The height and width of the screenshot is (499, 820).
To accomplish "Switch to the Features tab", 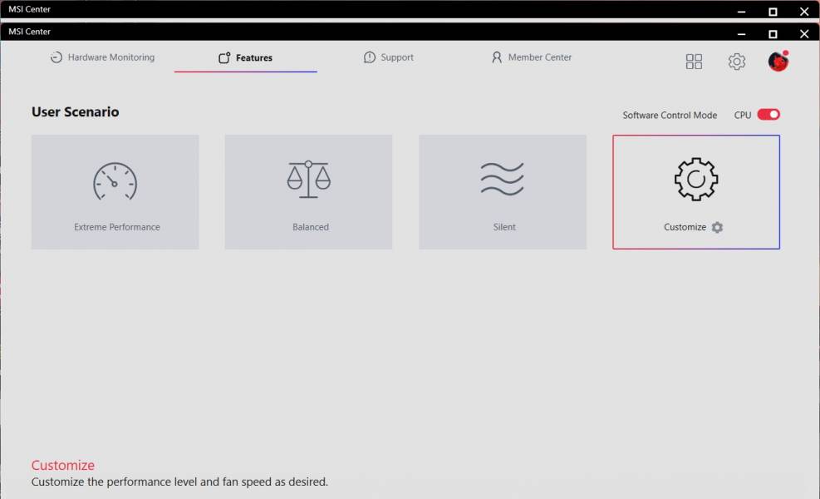I will click(x=245, y=57).
